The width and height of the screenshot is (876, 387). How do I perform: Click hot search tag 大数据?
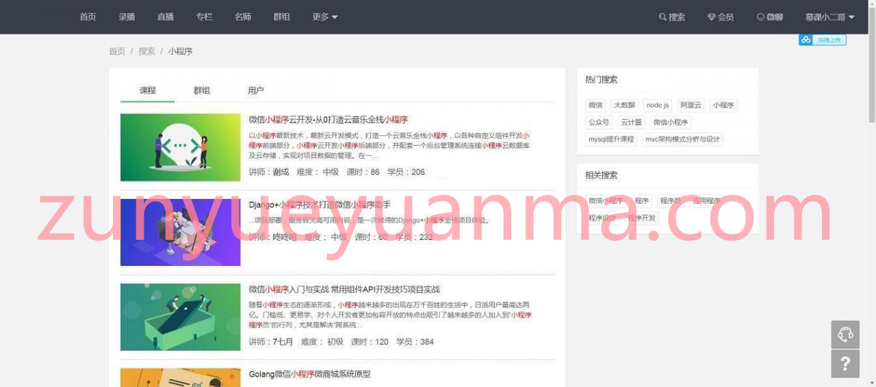point(624,105)
